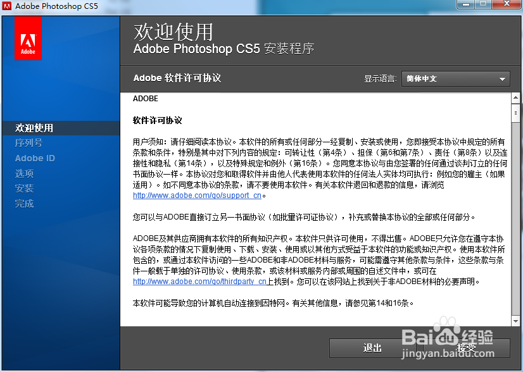Minimize the installer window
The image size is (523, 372).
click(x=466, y=4)
